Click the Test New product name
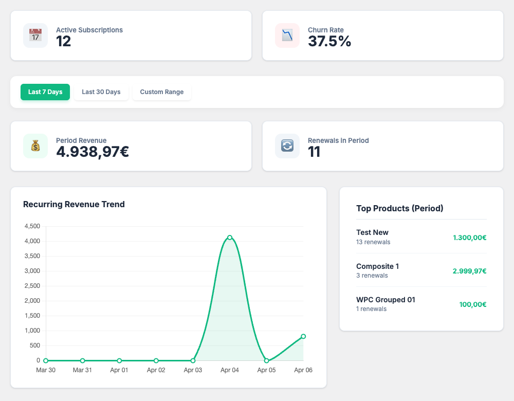 click(372, 232)
